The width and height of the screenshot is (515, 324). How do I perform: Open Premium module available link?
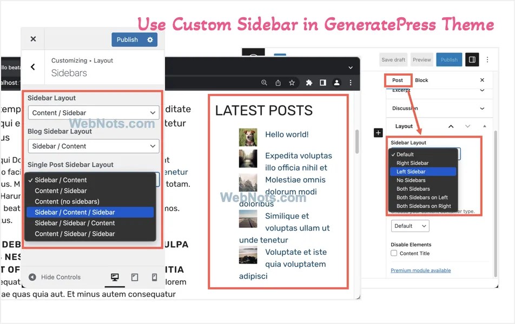point(421,270)
